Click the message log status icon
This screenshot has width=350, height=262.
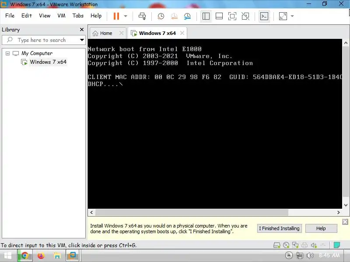336,245
